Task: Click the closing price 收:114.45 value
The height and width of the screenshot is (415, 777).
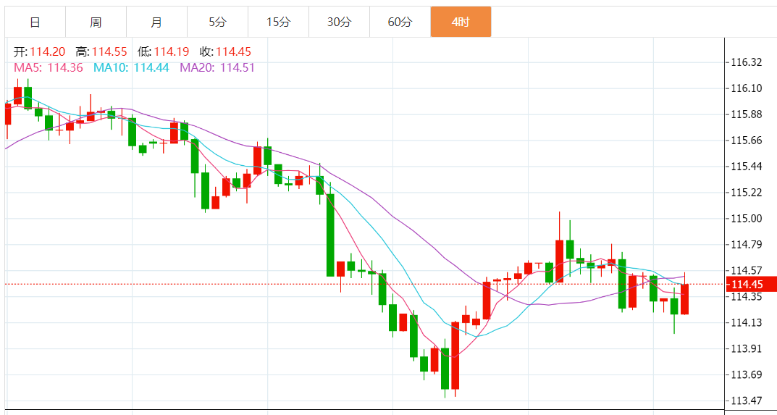Action: (x=225, y=51)
